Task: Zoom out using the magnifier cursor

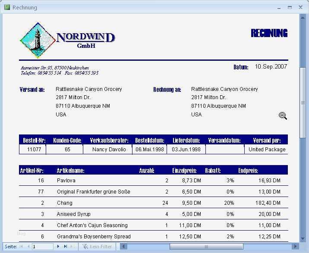Action: click(283, 116)
